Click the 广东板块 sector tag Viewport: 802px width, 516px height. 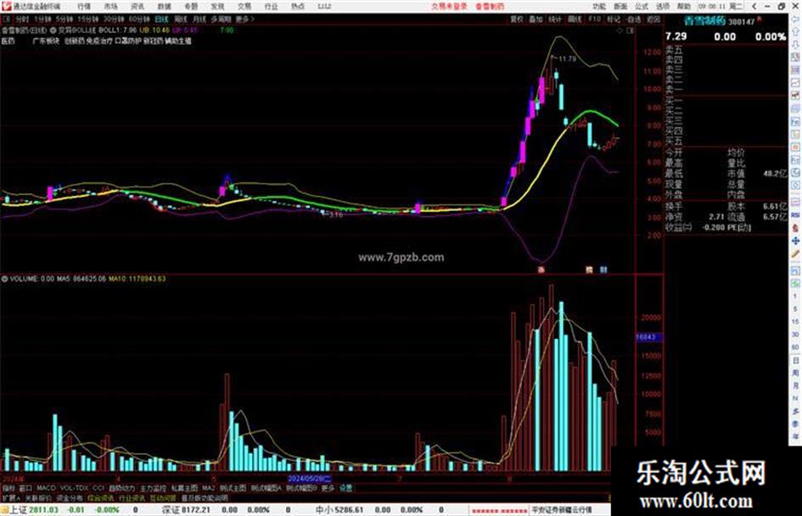pos(46,41)
